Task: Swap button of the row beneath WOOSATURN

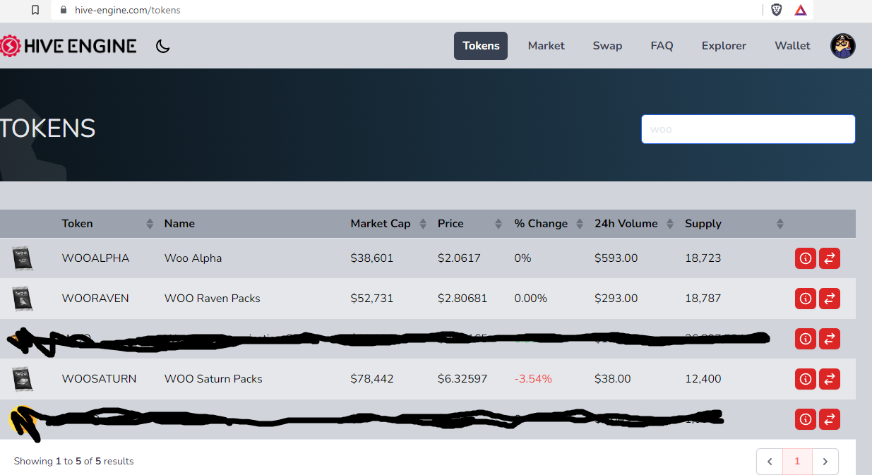Action: pyautogui.click(x=830, y=419)
